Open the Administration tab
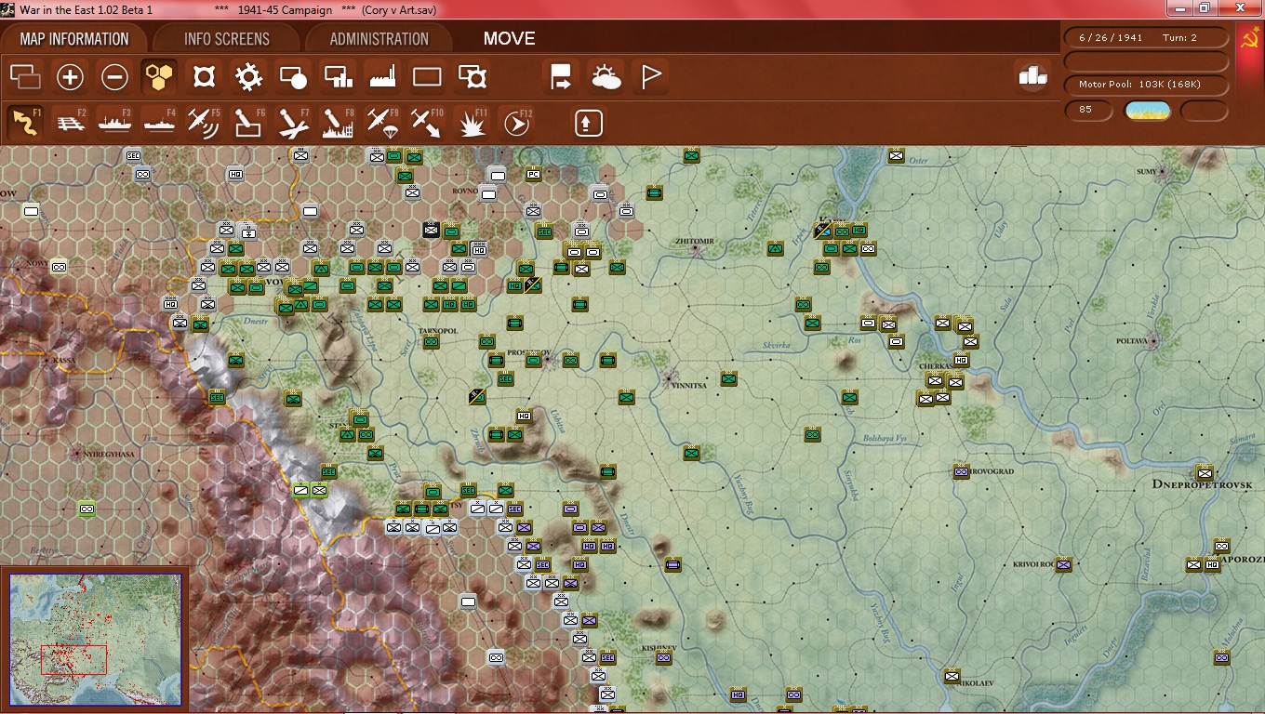1265x714 pixels. [x=379, y=39]
